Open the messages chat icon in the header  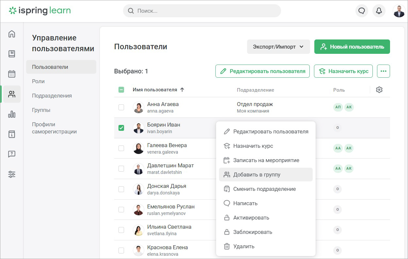362,11
